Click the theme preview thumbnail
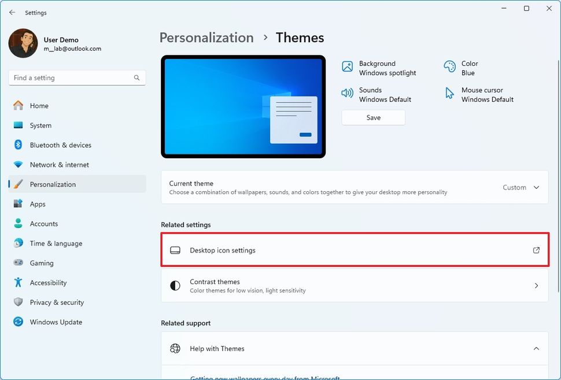 click(x=243, y=106)
